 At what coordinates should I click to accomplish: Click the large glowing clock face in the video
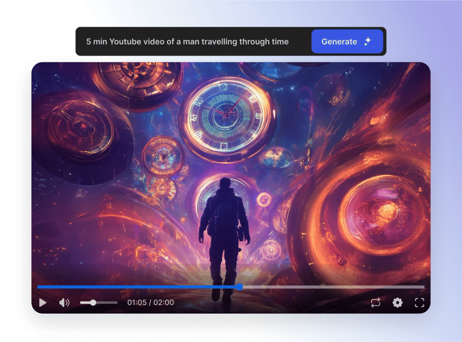pos(227,116)
